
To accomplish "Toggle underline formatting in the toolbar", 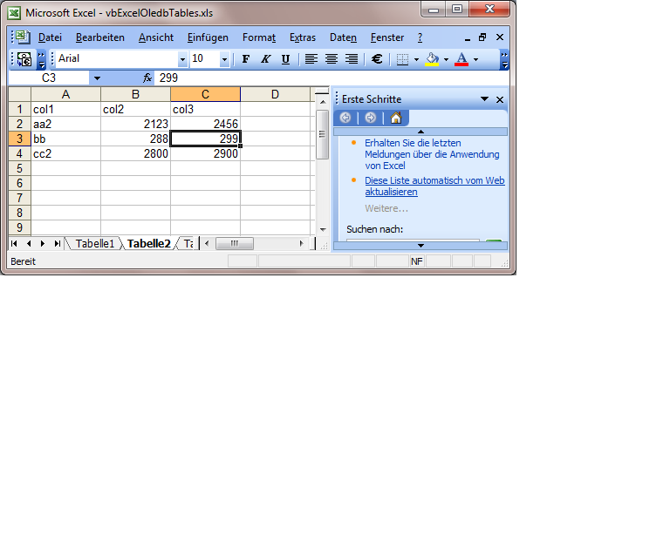I will [x=285, y=59].
